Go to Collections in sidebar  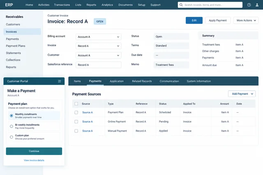[x=13, y=60]
